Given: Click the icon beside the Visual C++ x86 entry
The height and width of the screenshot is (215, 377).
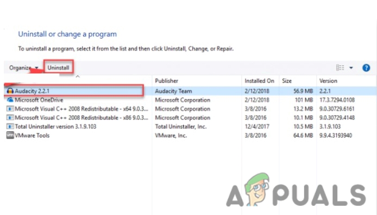Looking at the screenshot, I should tap(10, 118).
